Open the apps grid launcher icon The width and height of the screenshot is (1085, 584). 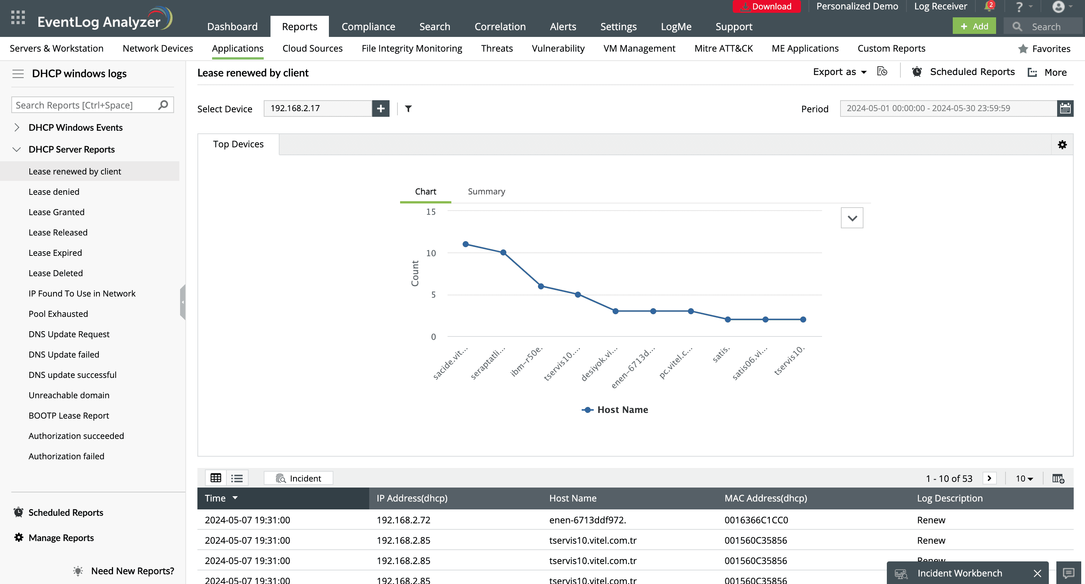click(x=18, y=18)
